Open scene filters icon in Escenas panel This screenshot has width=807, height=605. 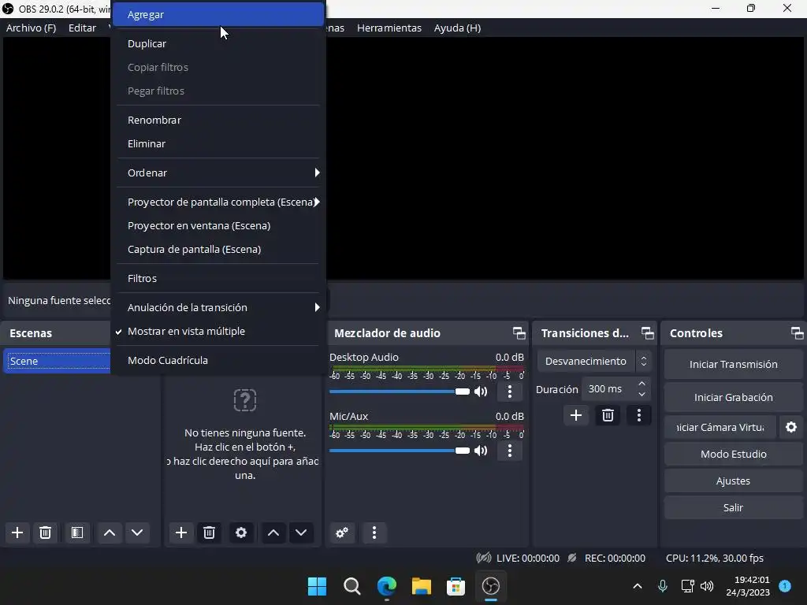coord(77,533)
